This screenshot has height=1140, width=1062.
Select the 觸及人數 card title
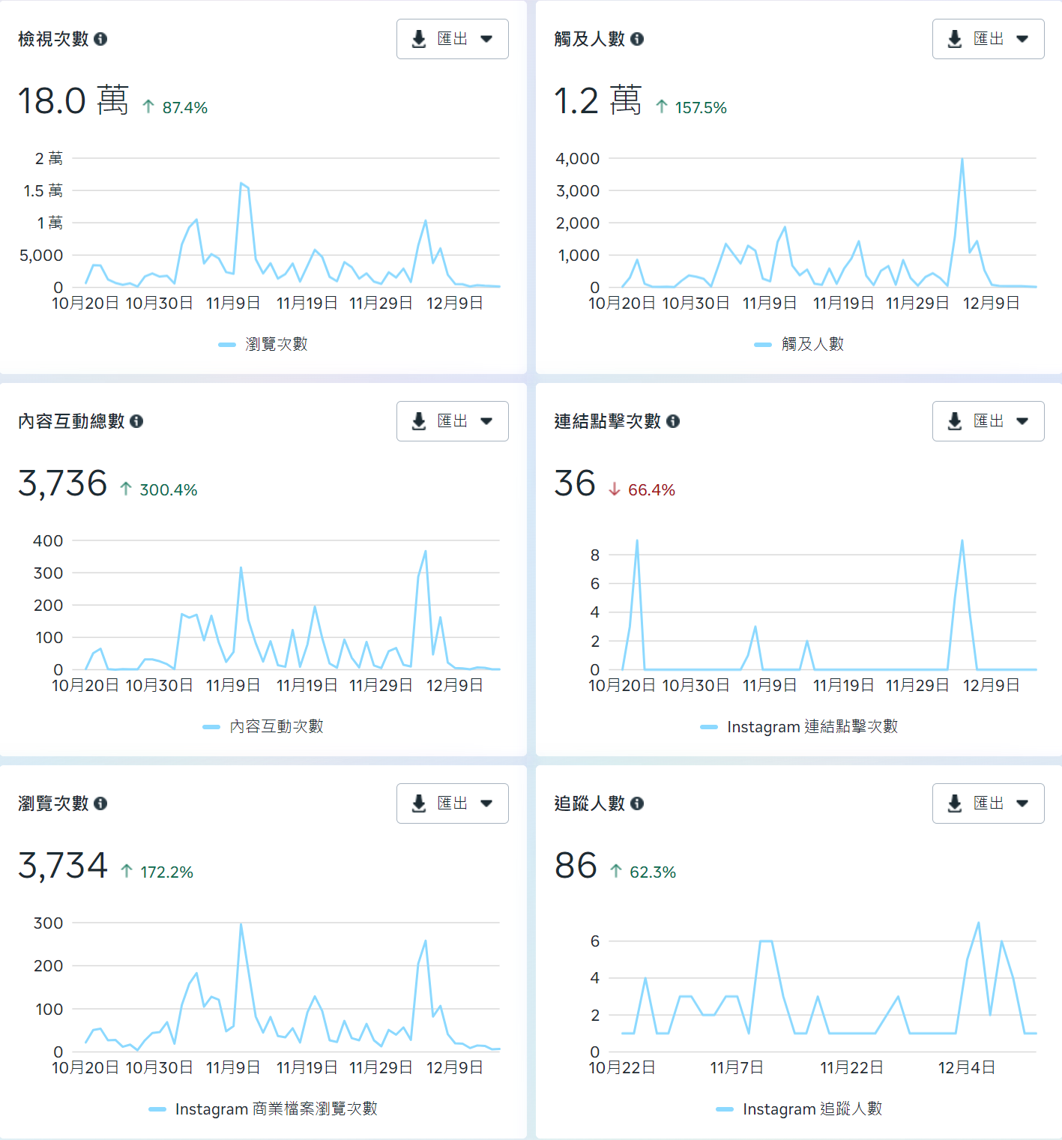tap(590, 39)
